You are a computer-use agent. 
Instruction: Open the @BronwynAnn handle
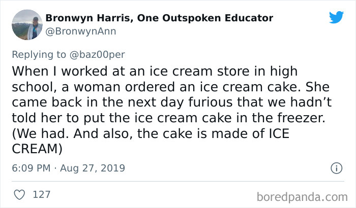coord(81,31)
